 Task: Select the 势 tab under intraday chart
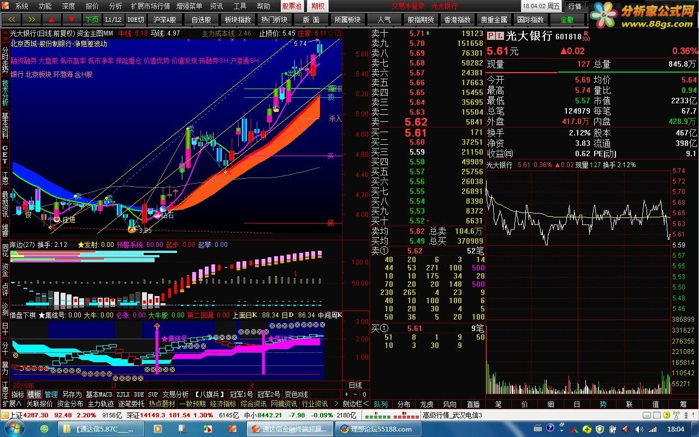(603, 404)
